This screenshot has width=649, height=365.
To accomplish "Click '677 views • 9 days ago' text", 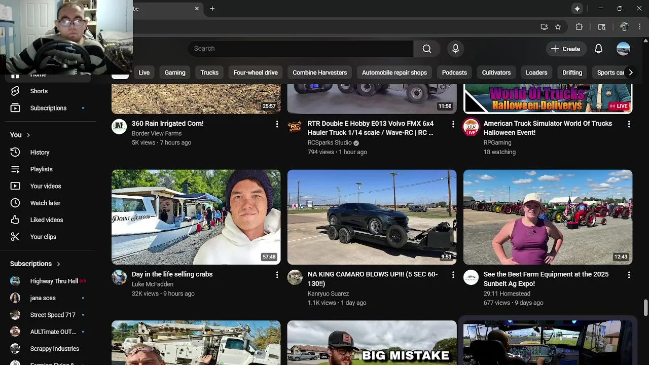I will point(513,303).
